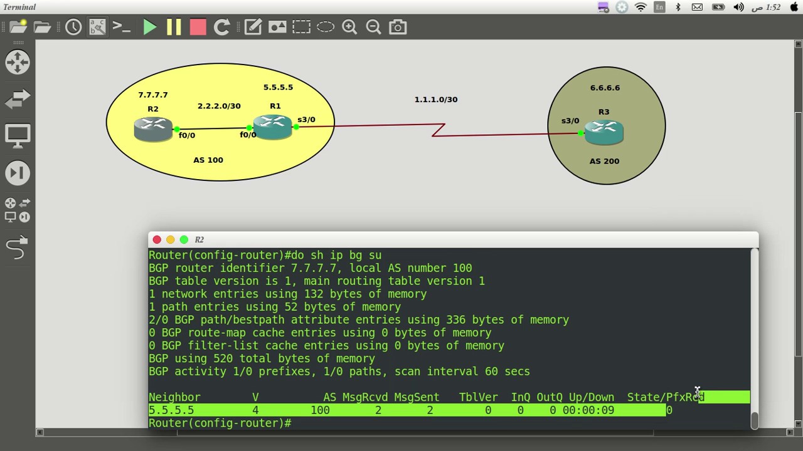Click the R2 terminal vertical scrollbar

pos(755,338)
